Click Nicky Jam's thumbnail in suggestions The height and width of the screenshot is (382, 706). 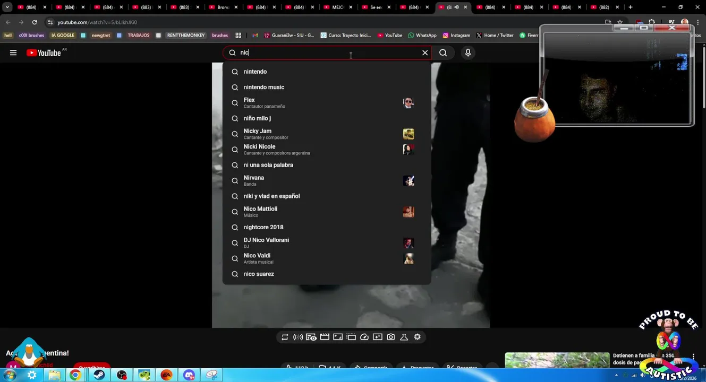click(409, 134)
